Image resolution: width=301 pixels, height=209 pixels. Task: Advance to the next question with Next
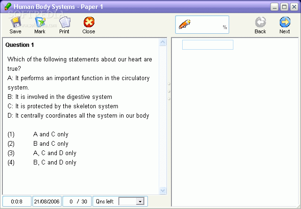point(285,25)
